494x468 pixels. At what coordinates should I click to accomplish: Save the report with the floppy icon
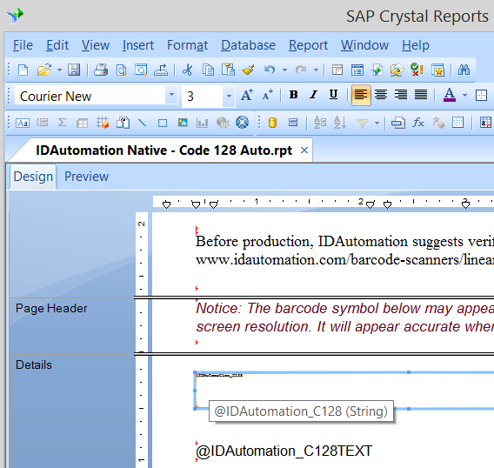pyautogui.click(x=74, y=70)
